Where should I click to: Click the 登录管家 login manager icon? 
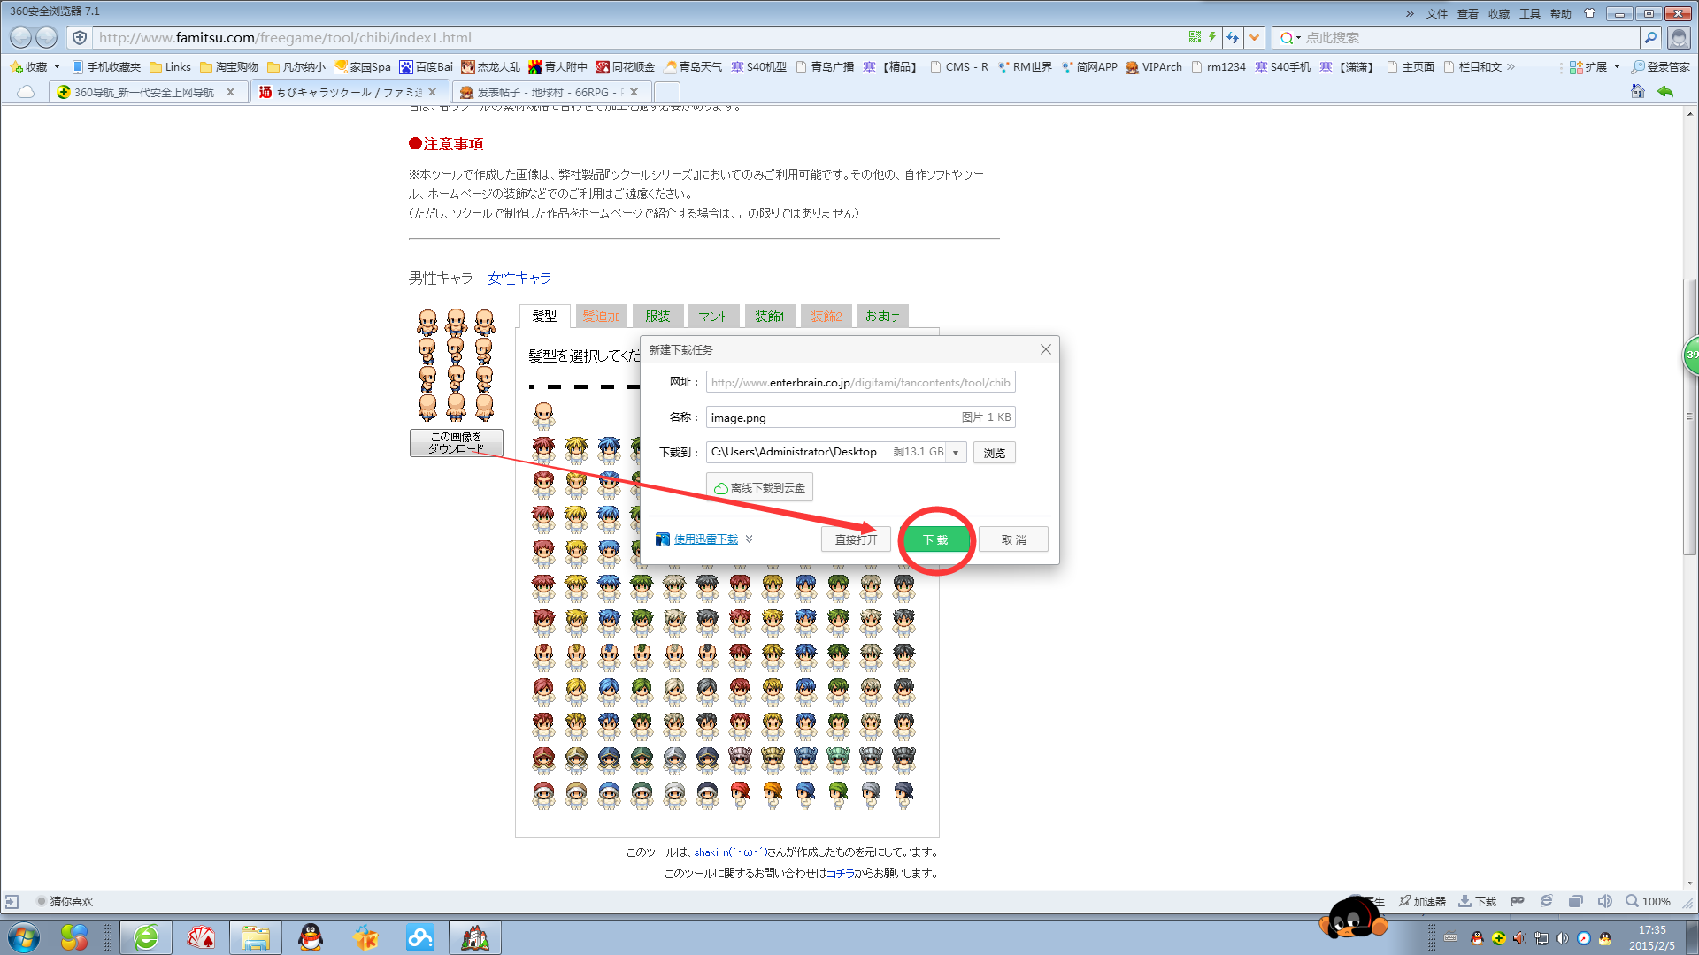coord(1660,67)
